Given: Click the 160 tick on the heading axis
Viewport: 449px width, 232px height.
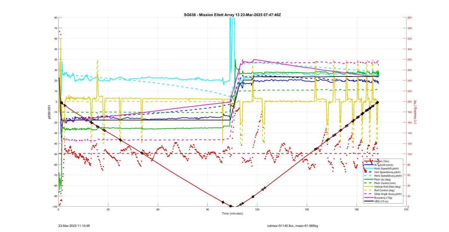Looking at the screenshot, I should click(410, 123).
